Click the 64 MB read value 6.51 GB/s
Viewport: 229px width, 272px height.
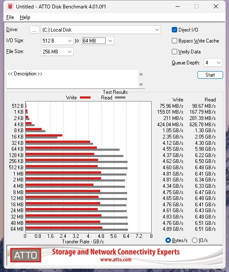pos(205,229)
